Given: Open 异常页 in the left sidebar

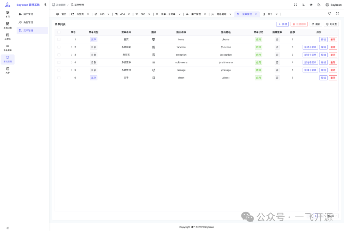Looking at the screenshot, I should 8,37.
